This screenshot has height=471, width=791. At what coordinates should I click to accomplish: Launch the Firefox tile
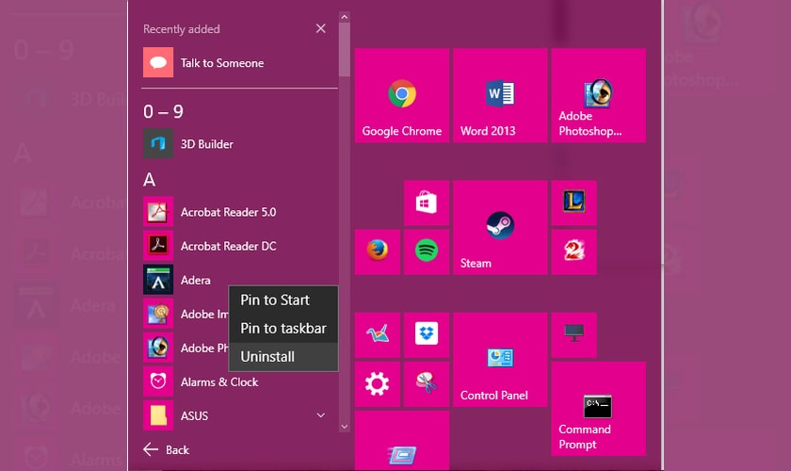(378, 252)
